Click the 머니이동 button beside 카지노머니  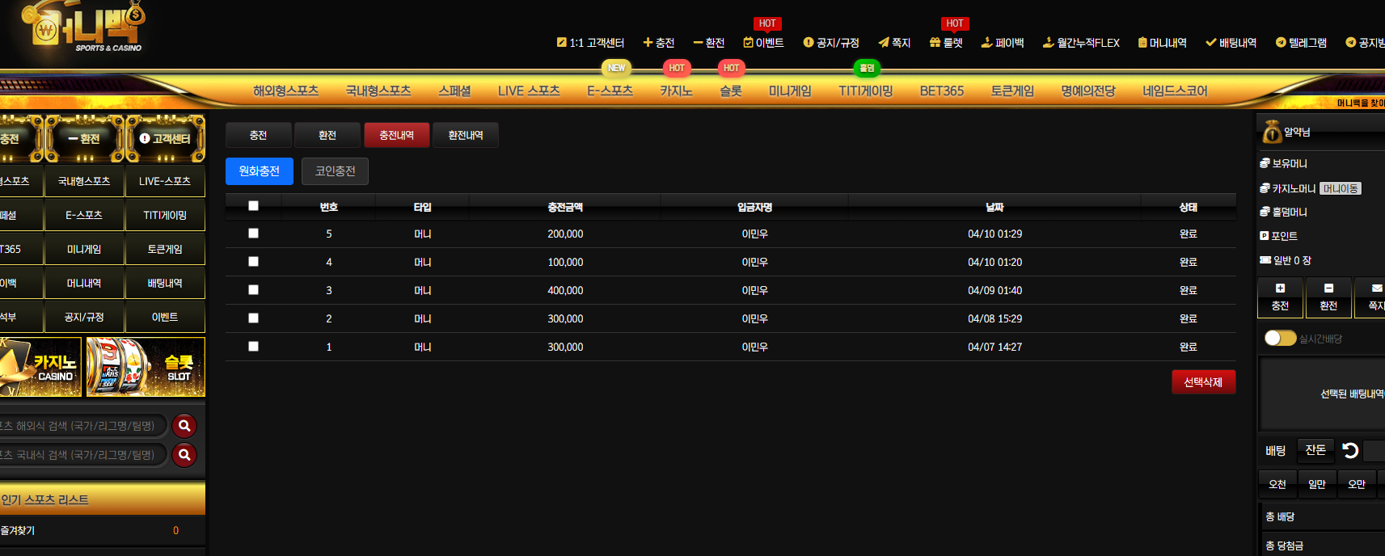1340,188
